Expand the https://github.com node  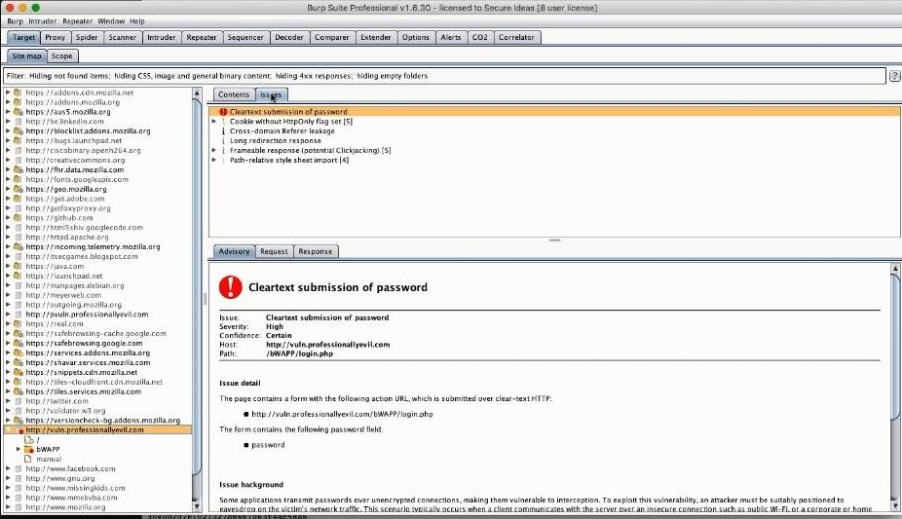click(8, 218)
